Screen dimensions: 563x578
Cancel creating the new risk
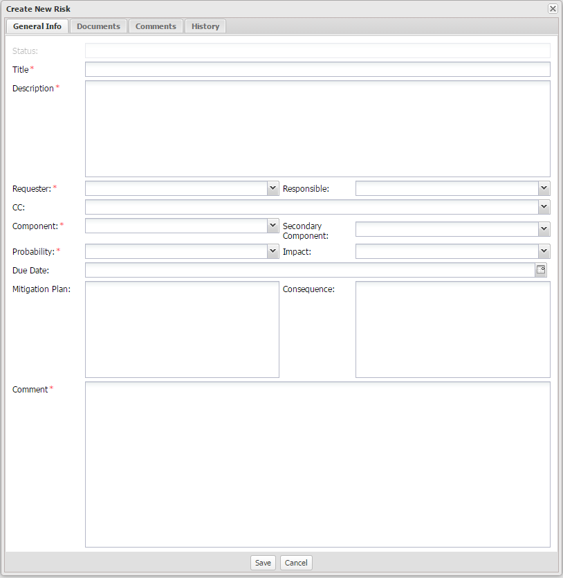pos(295,562)
